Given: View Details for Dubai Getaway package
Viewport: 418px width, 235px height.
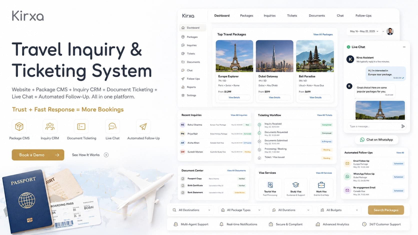Looking at the screenshot, I should (x=274, y=97).
